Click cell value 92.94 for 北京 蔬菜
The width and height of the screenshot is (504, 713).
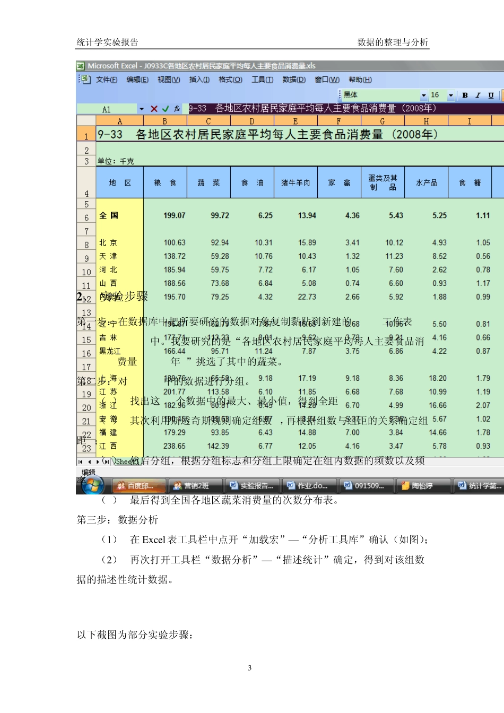point(220,242)
